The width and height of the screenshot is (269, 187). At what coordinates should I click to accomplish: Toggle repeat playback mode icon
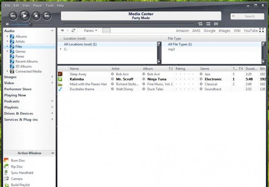(200, 24)
